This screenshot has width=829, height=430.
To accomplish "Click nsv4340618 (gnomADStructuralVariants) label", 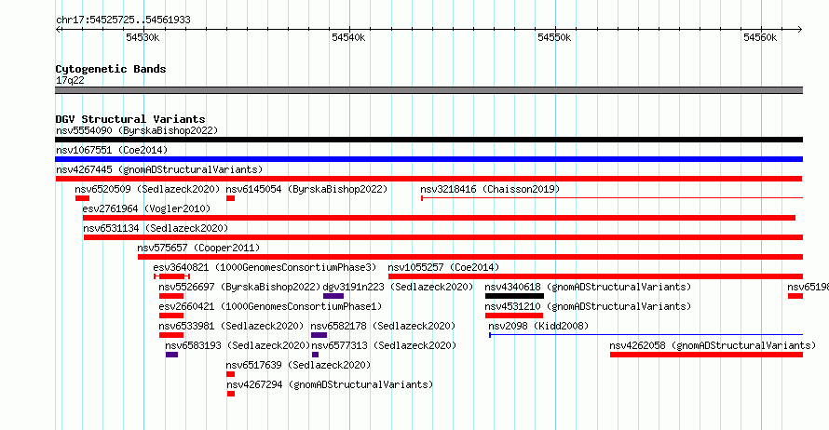I will 588,287.
